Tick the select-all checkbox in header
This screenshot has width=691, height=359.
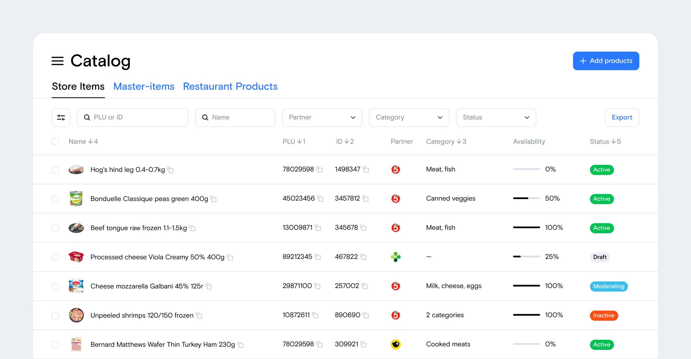tap(55, 141)
